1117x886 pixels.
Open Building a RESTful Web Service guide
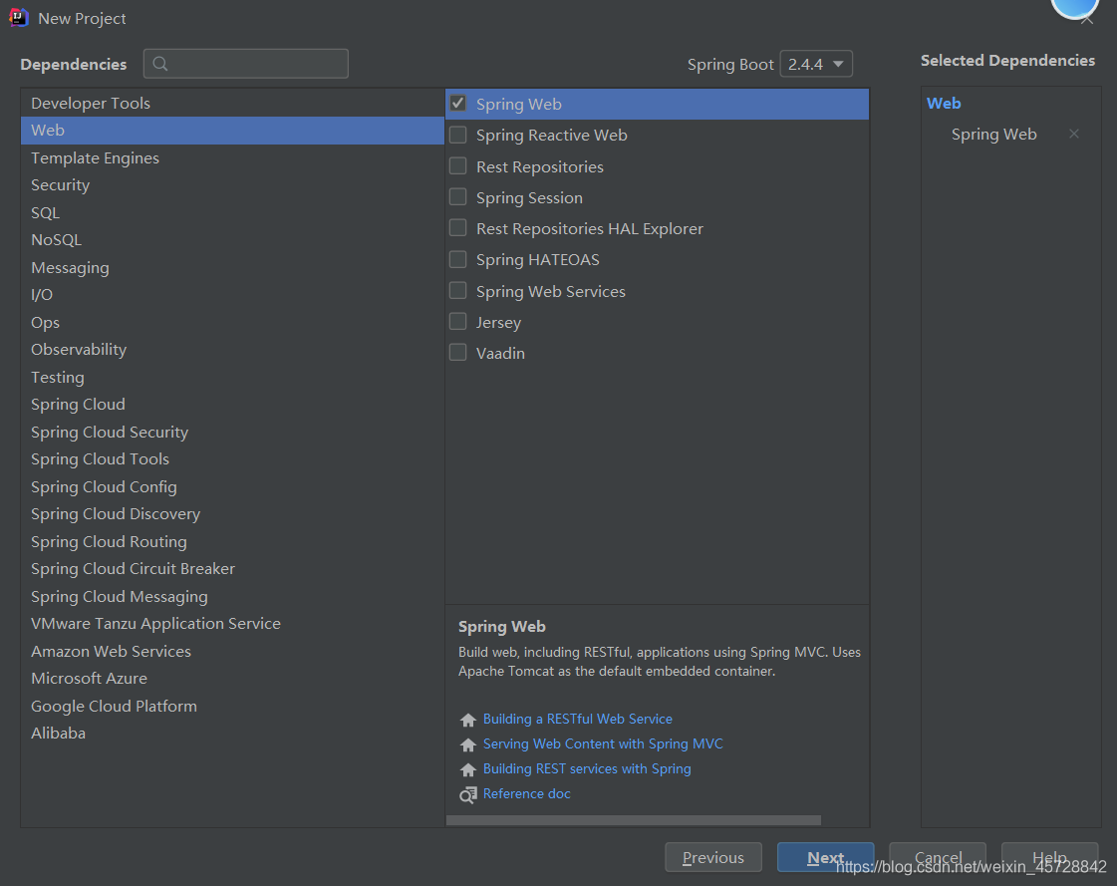point(578,720)
